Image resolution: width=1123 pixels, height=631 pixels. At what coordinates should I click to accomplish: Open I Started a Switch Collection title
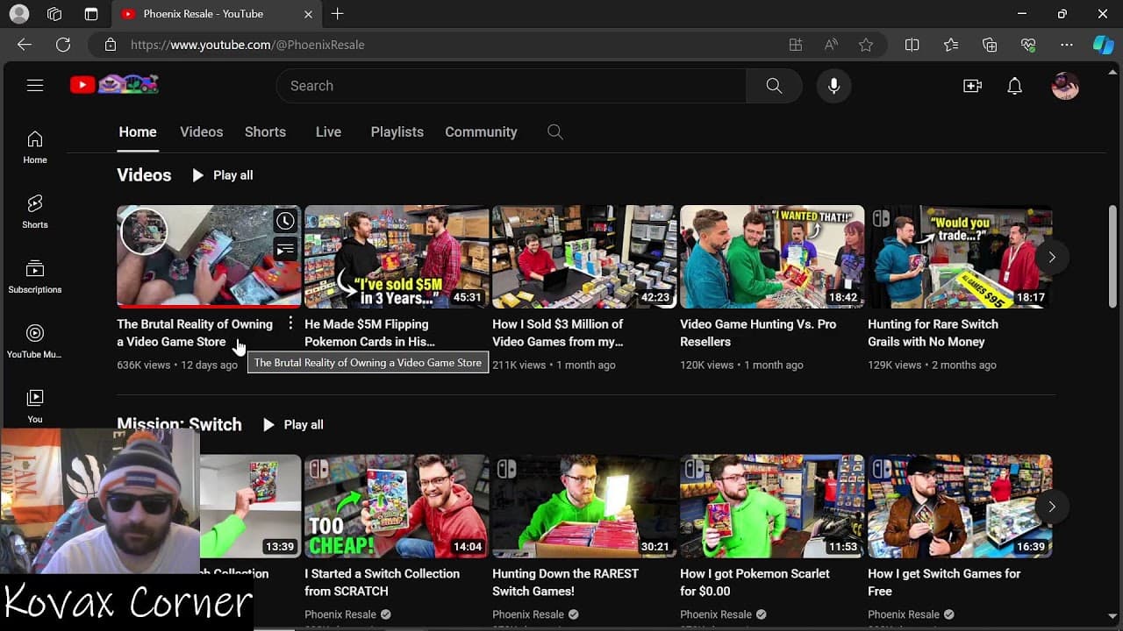pos(382,582)
